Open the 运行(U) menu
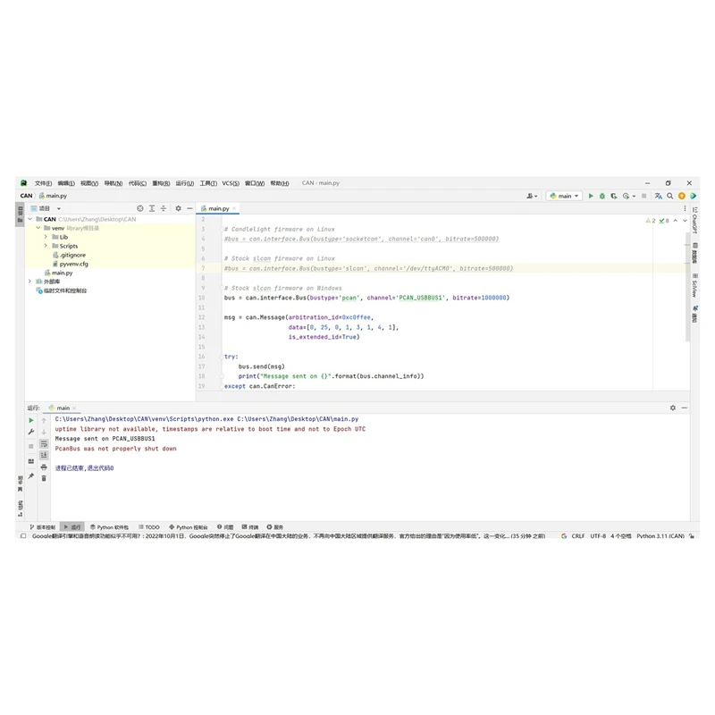Viewport: 715px width, 715px height. click(185, 183)
